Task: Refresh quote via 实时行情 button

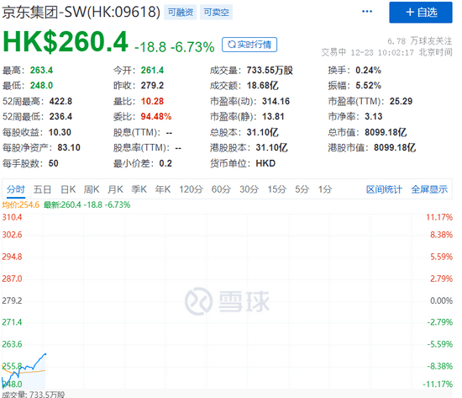Action: pyautogui.click(x=249, y=45)
